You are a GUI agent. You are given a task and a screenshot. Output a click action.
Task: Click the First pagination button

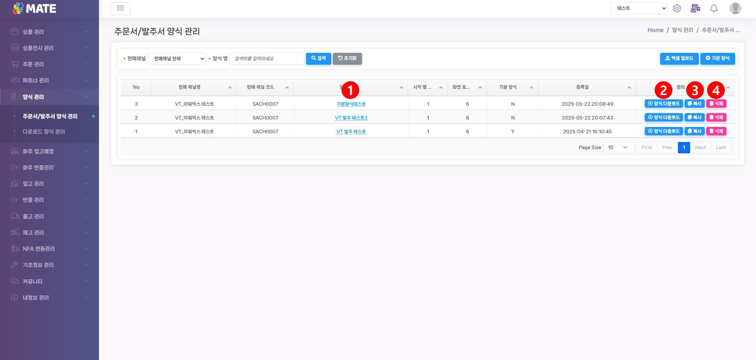[647, 147]
